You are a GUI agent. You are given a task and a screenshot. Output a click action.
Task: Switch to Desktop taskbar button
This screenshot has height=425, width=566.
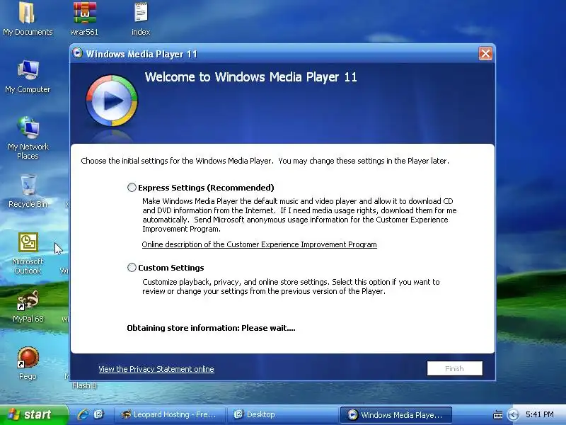click(x=282, y=414)
